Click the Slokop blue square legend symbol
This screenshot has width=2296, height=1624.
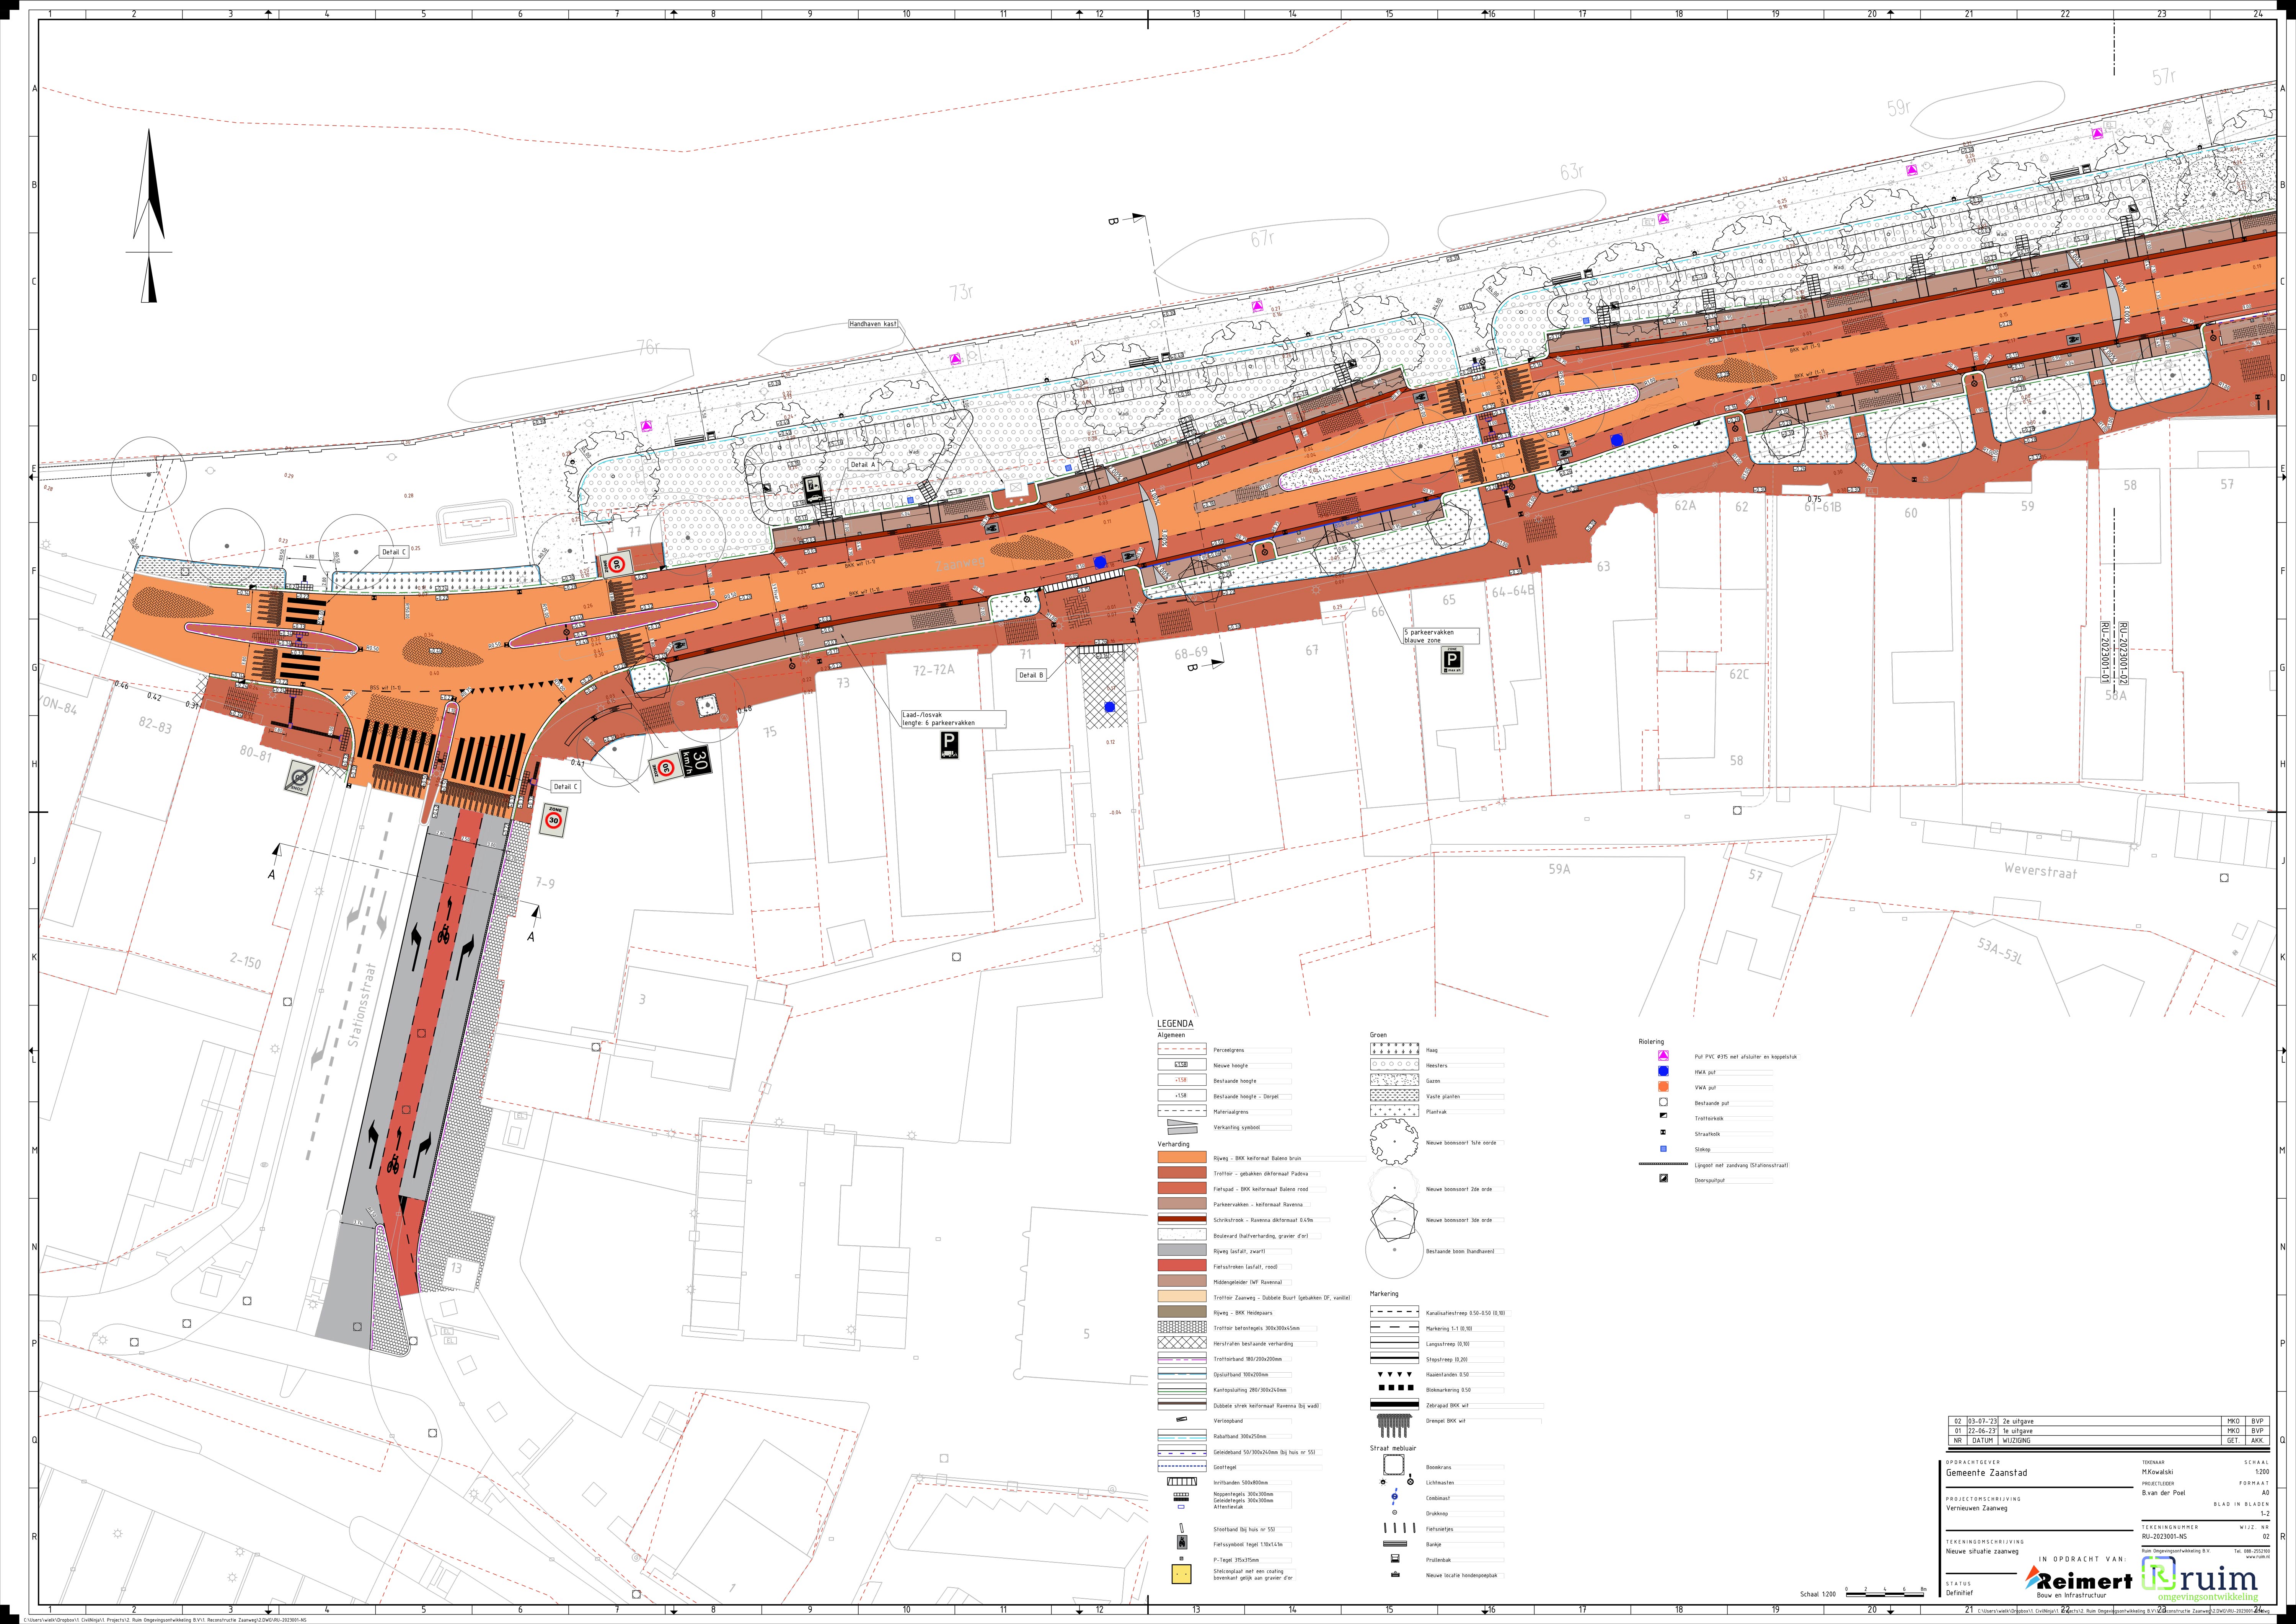1663,1149
